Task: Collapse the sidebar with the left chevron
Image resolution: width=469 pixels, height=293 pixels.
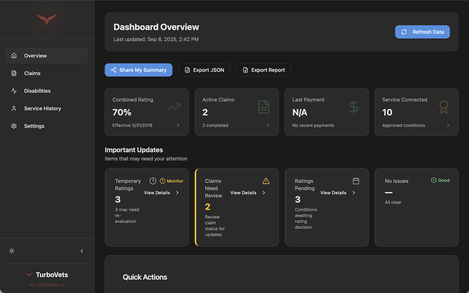Action: (x=82, y=251)
